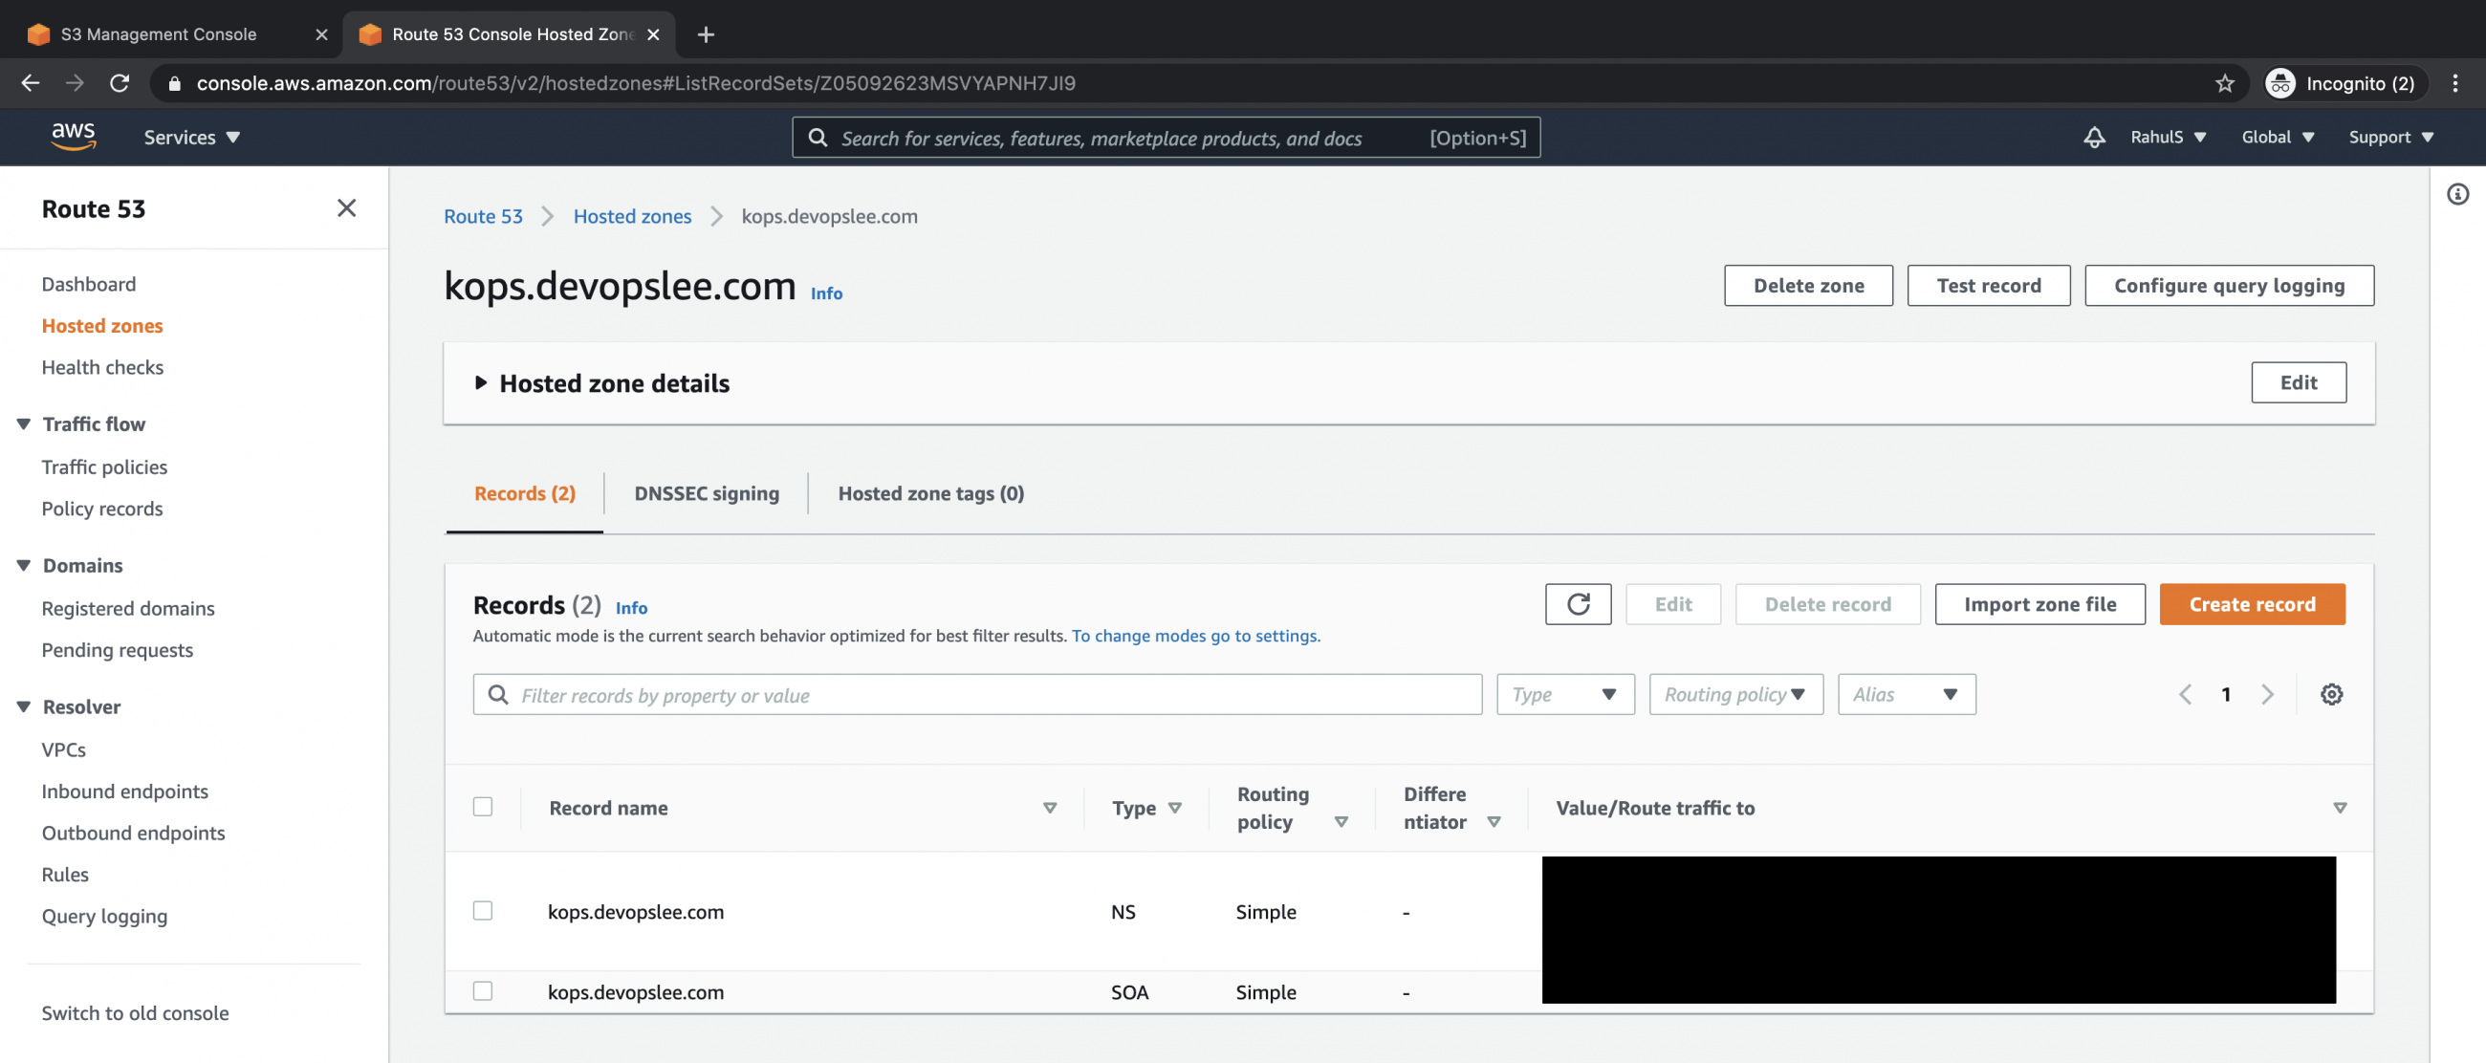Open the info panel icon at right edge
This screenshot has height=1063, width=2486.
click(x=2457, y=194)
